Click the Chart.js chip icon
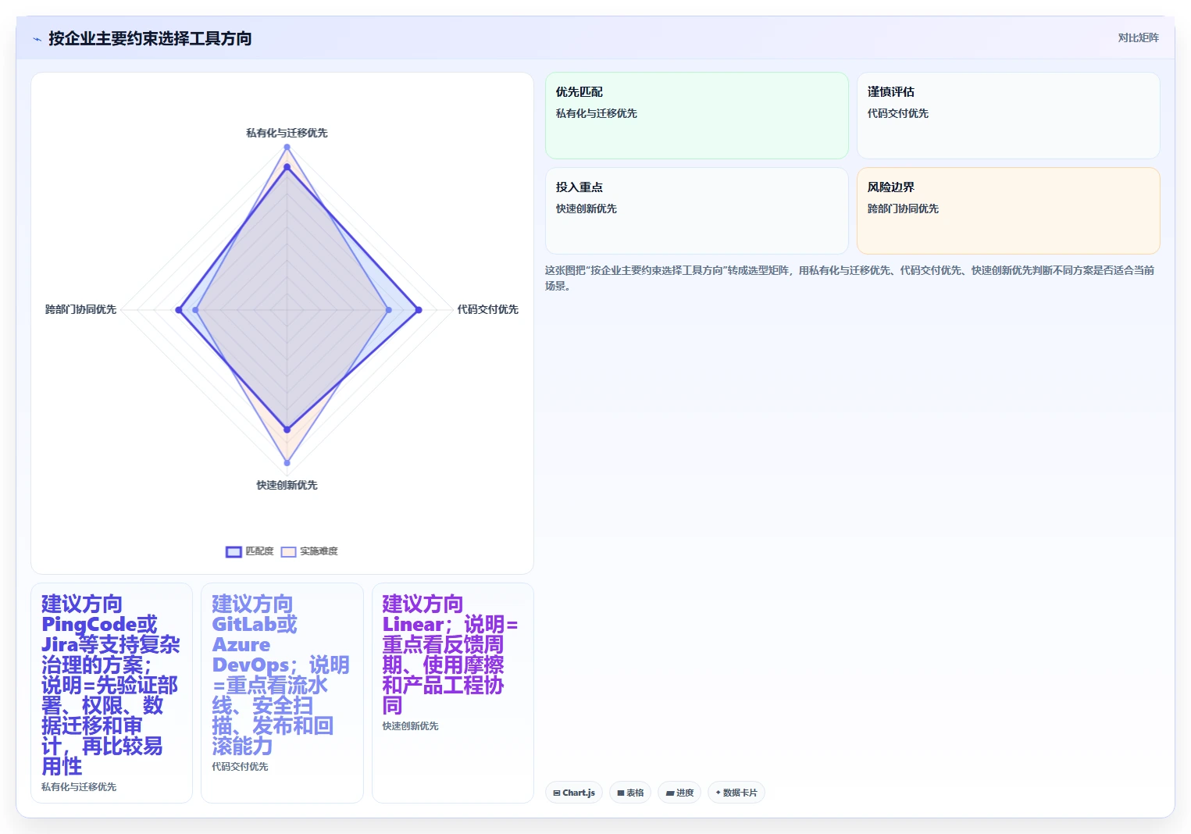 point(557,793)
